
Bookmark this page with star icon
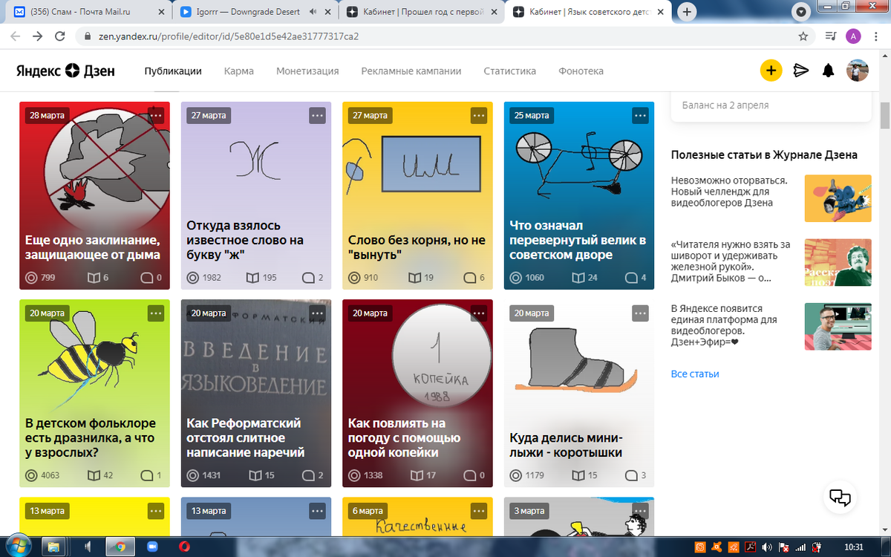pos(803,36)
